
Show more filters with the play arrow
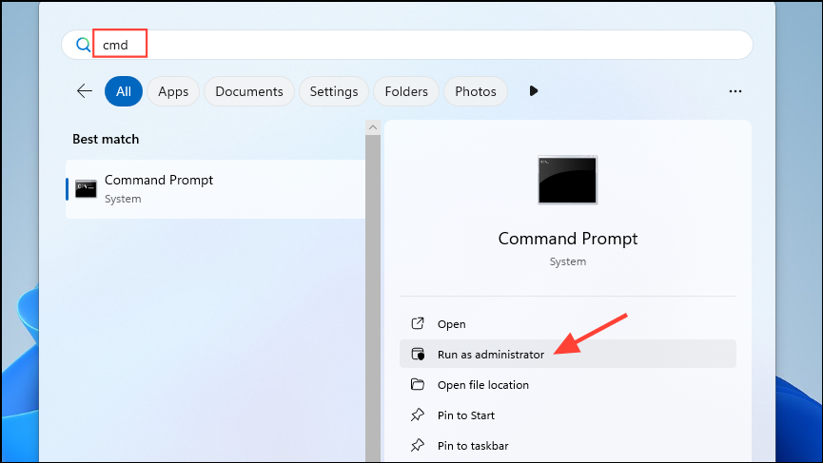(x=533, y=90)
